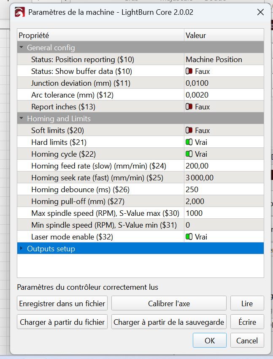Close the Paramètres de la machine dialog
273x359 pixels.
point(260,13)
